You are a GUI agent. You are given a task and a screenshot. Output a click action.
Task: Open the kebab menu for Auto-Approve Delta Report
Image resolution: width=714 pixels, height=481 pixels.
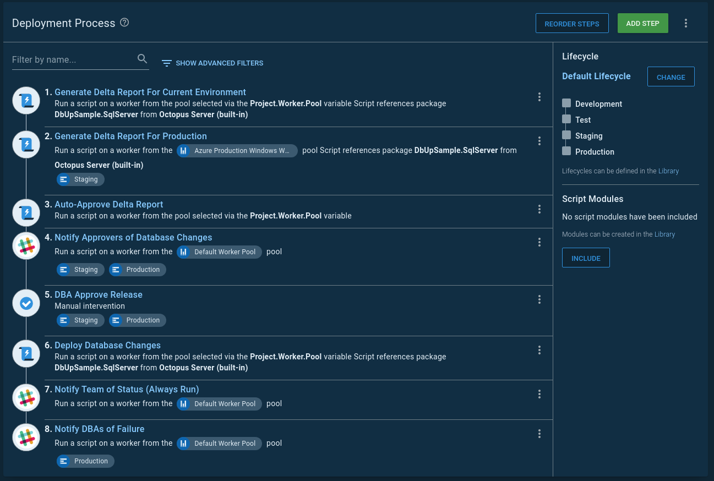[x=539, y=209]
